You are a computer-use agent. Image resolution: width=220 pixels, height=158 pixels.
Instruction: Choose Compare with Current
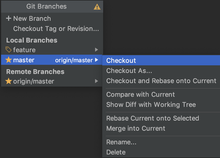[x=140, y=94]
